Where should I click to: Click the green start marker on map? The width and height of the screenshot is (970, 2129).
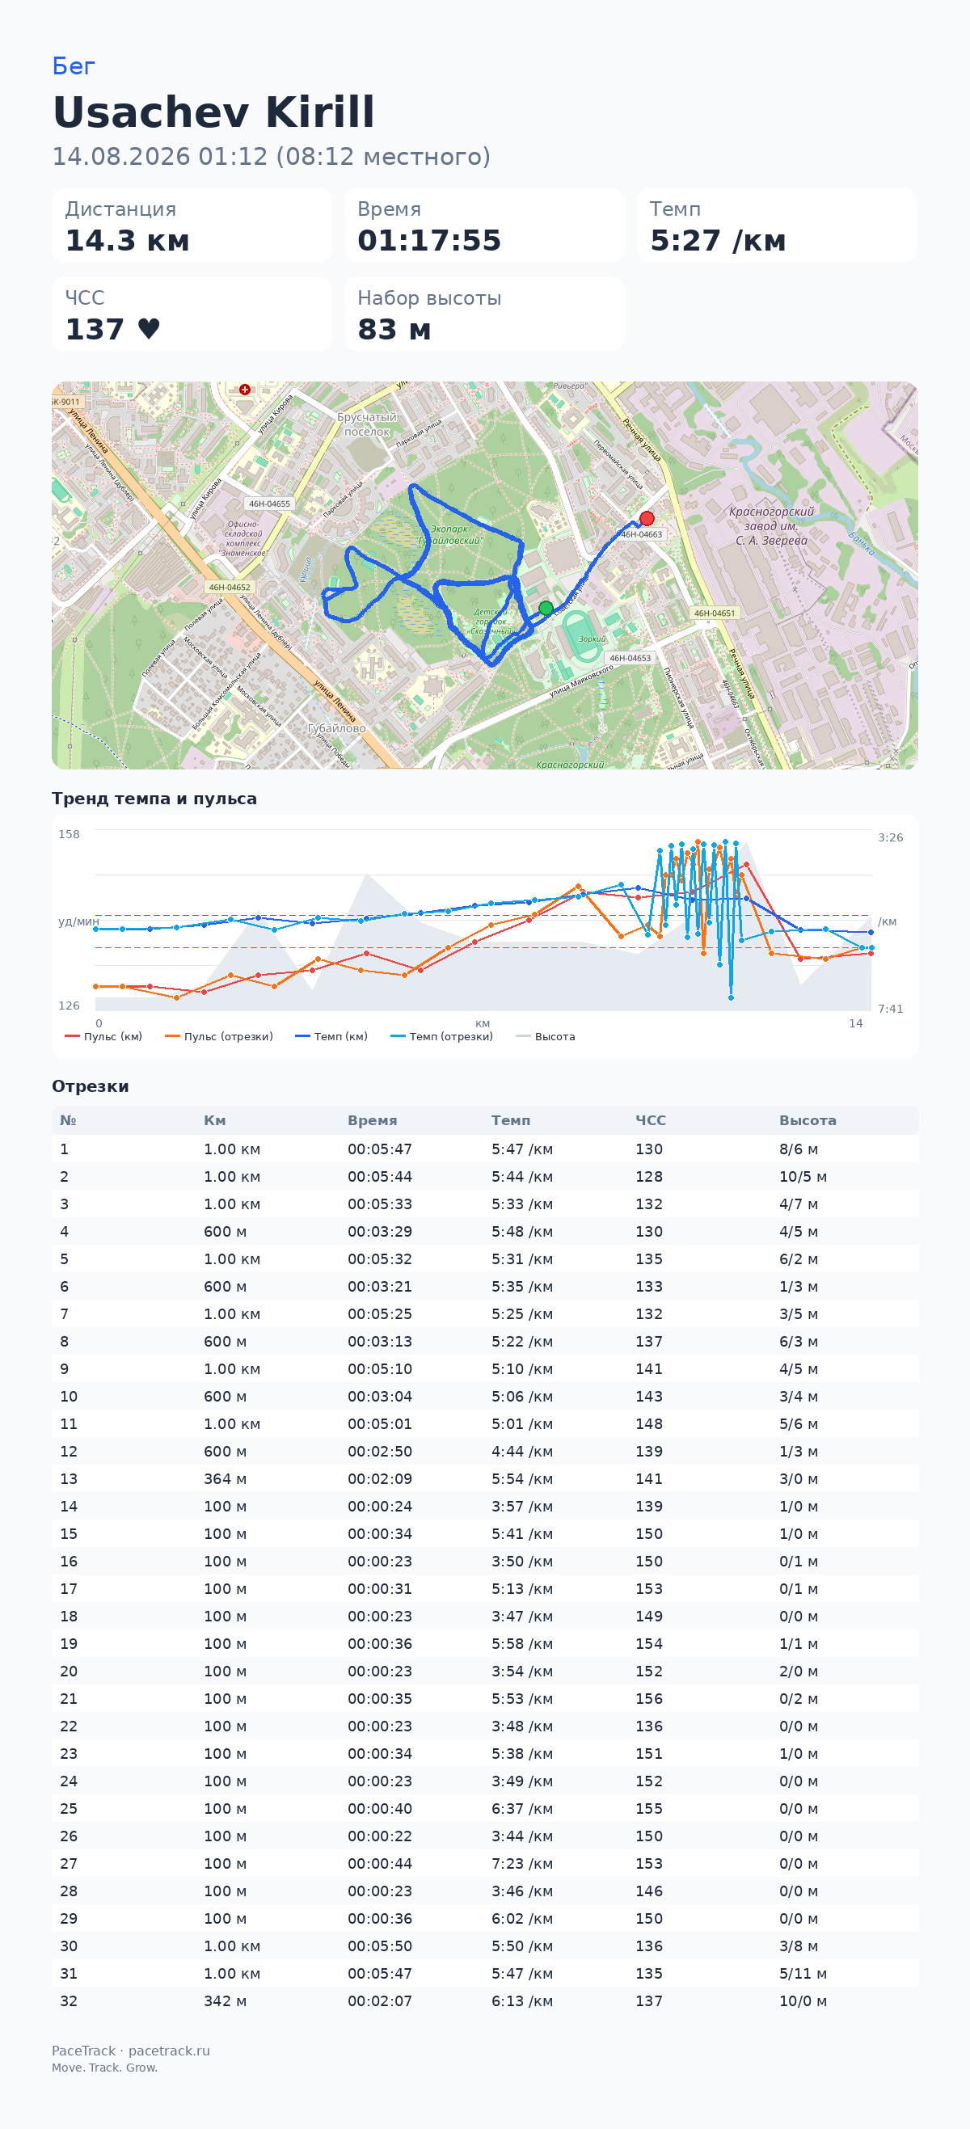[546, 609]
